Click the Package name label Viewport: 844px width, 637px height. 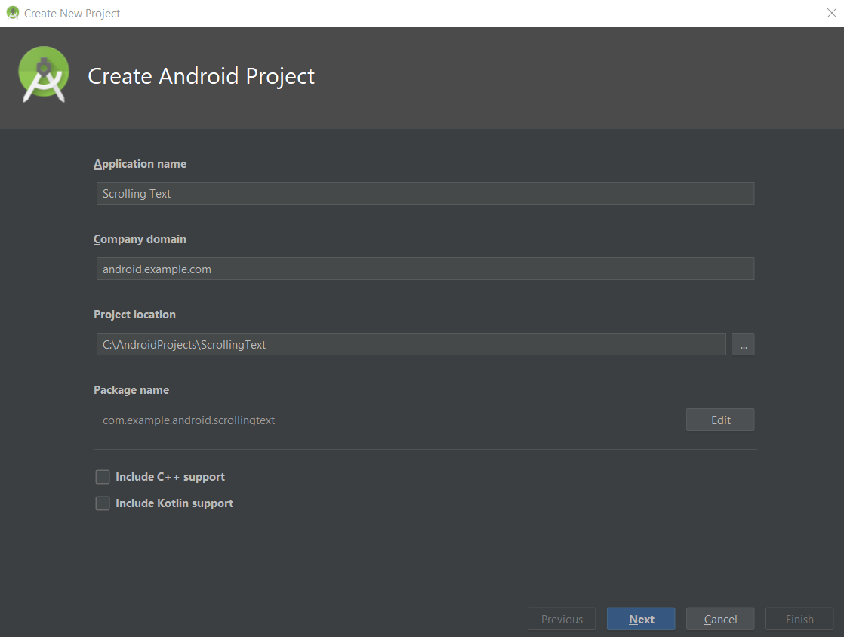(x=131, y=389)
